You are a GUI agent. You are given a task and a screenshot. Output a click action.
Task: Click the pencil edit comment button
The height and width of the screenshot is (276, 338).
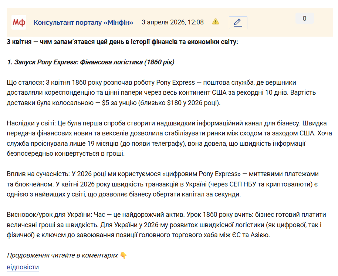(x=238, y=23)
